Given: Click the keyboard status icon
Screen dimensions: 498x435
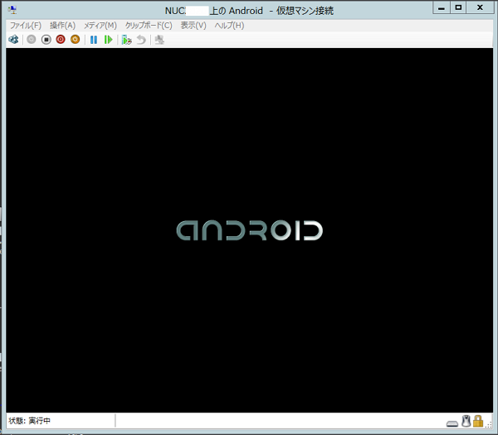Looking at the screenshot, I should tap(452, 423).
